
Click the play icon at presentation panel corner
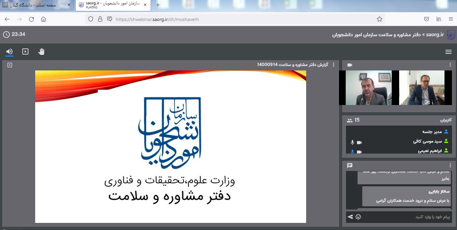point(10,65)
